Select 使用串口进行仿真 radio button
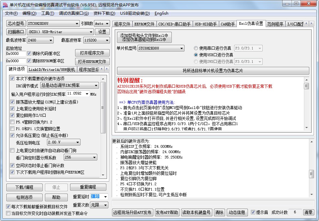319x221 pixels. click(196, 48)
